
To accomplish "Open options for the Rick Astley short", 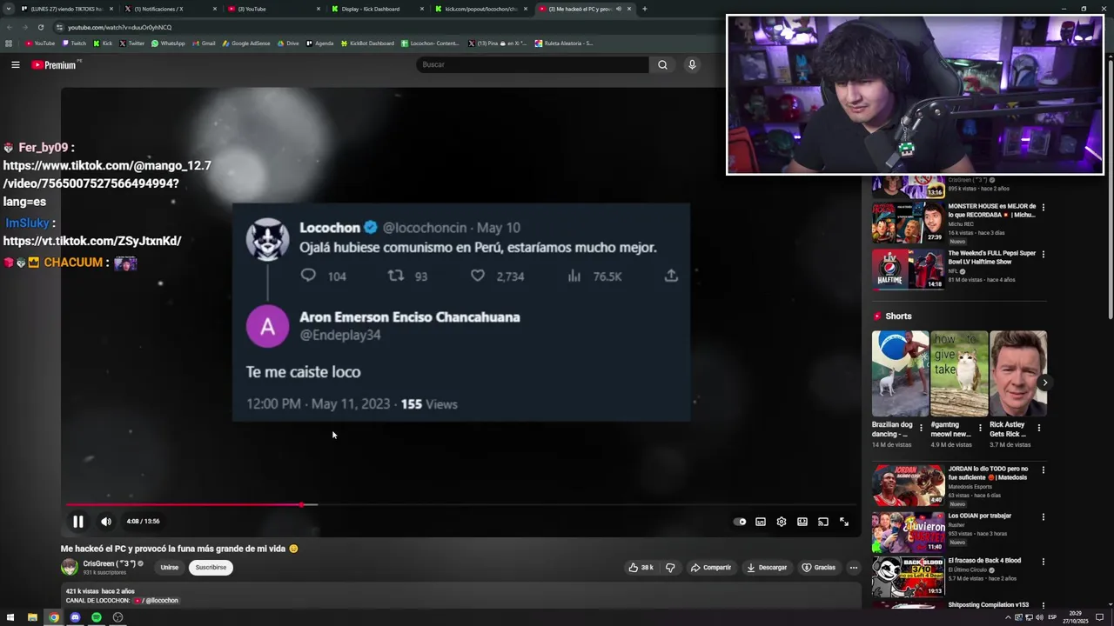I will pos(1038,428).
